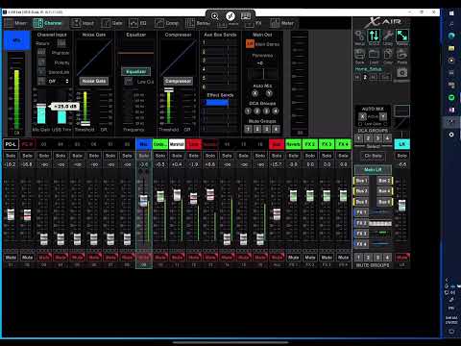Click the Snapshot camera icon
Image resolution: width=461 pixels, height=346 pixels.
click(x=402, y=73)
